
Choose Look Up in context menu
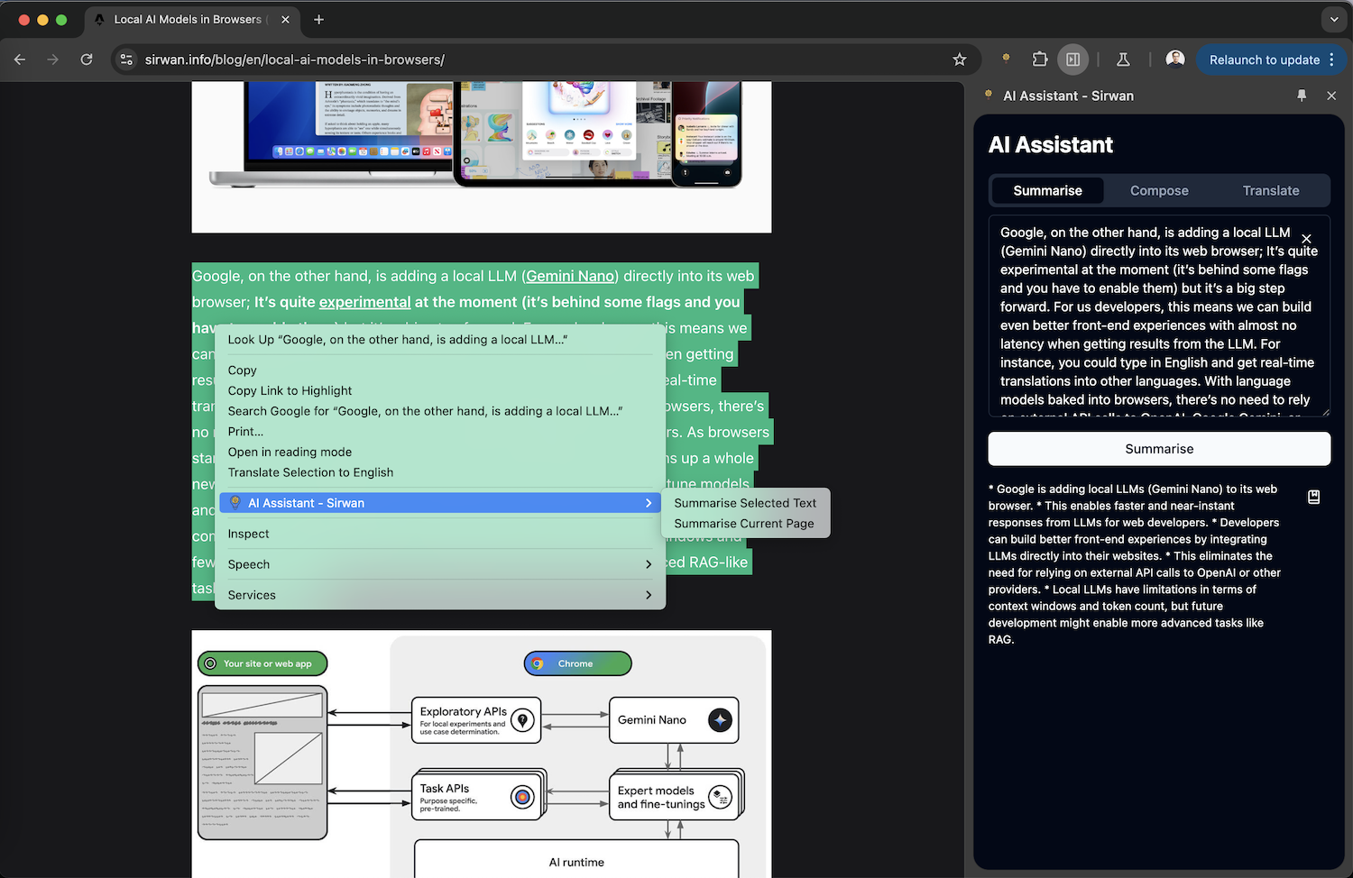[x=440, y=340]
